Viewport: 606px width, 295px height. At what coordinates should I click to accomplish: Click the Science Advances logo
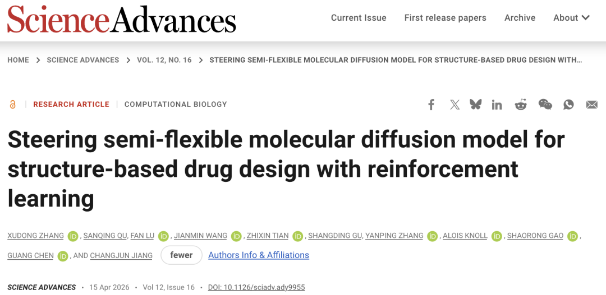[121, 20]
